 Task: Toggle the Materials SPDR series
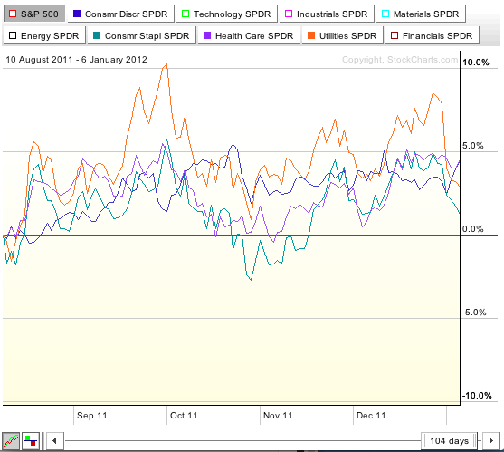[421, 14]
